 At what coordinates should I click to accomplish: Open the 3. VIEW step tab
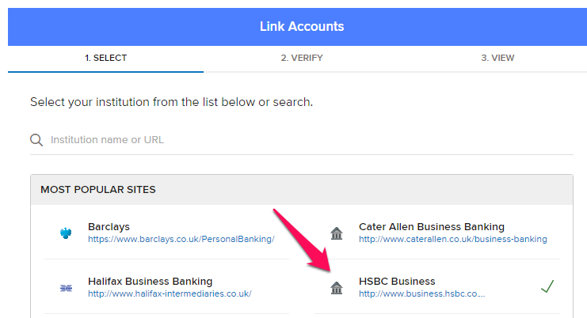point(497,59)
